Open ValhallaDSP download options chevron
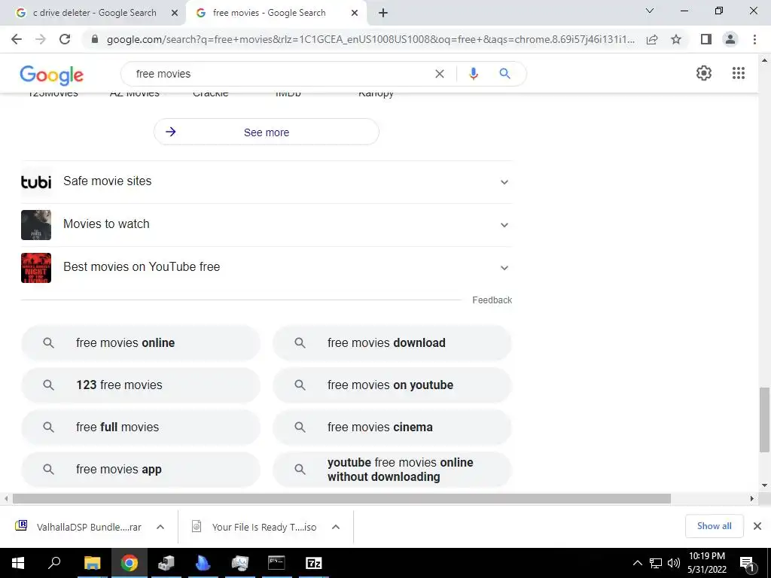Screen dimensions: 771x578 [x=160, y=527]
